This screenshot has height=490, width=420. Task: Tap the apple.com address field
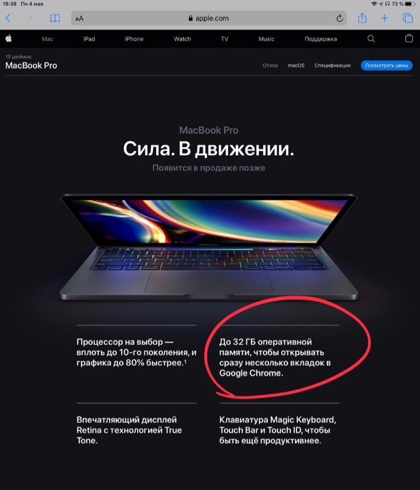pos(209,19)
